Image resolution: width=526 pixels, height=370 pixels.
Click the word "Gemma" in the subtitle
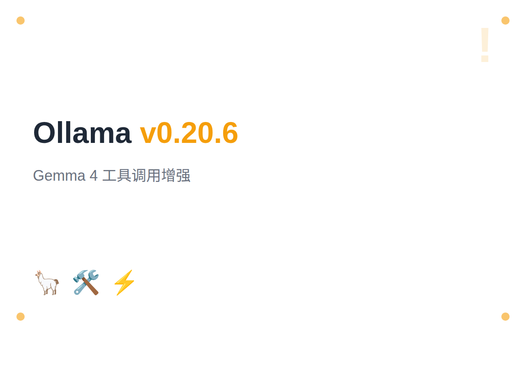point(59,176)
